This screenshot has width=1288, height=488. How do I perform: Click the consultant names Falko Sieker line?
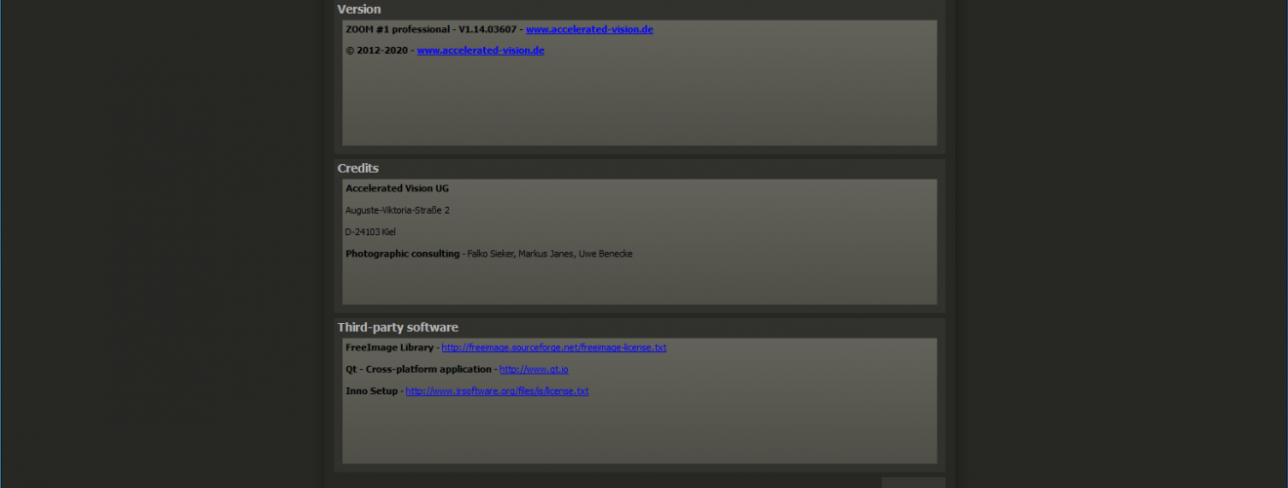[550, 254]
